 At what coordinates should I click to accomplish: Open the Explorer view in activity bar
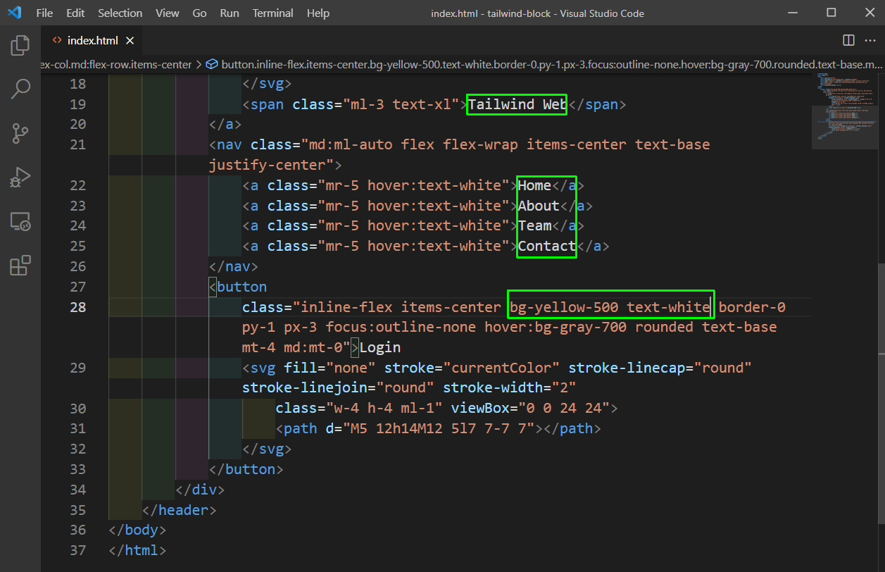20,46
